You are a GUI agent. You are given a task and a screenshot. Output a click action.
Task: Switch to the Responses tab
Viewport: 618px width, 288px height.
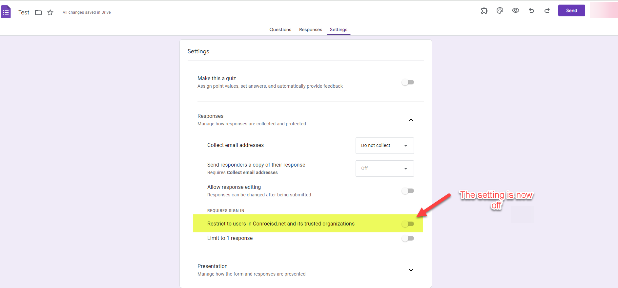[310, 29]
